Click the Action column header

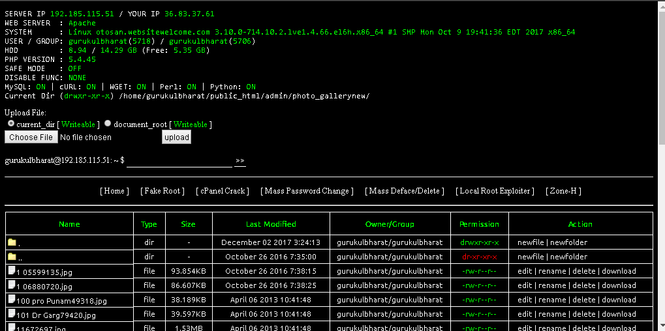pos(580,224)
